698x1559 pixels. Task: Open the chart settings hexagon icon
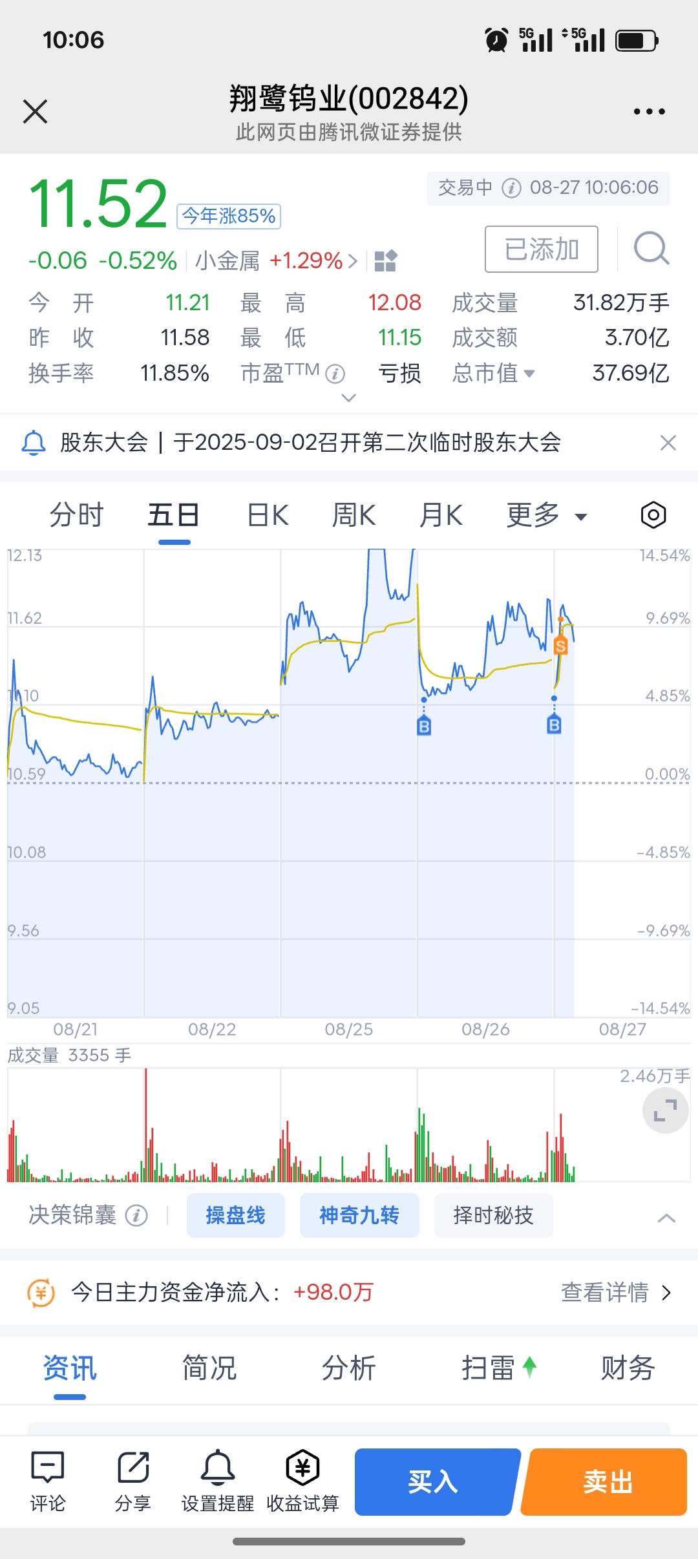pos(653,515)
